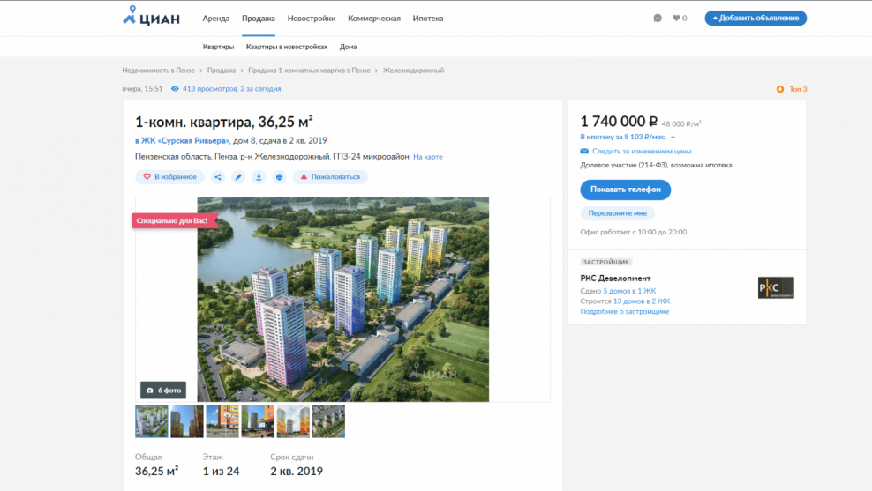Open breadcrumb Продажа 1-комнатных квартир в Пензе

(309, 71)
